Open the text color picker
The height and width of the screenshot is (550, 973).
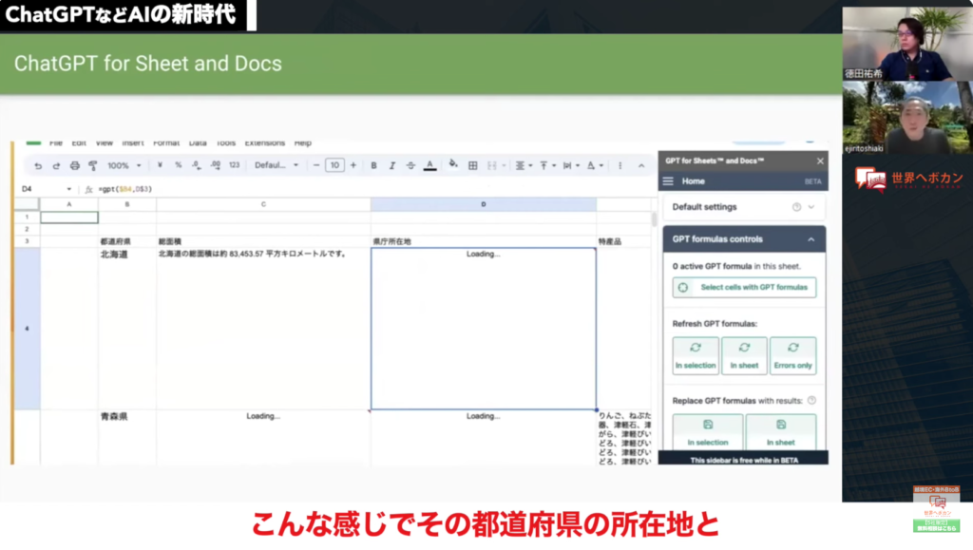(429, 165)
